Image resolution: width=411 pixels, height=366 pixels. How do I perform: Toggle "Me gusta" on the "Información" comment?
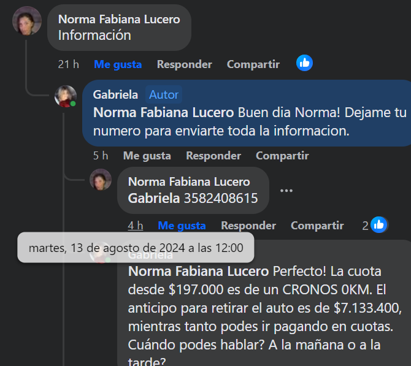pos(117,64)
